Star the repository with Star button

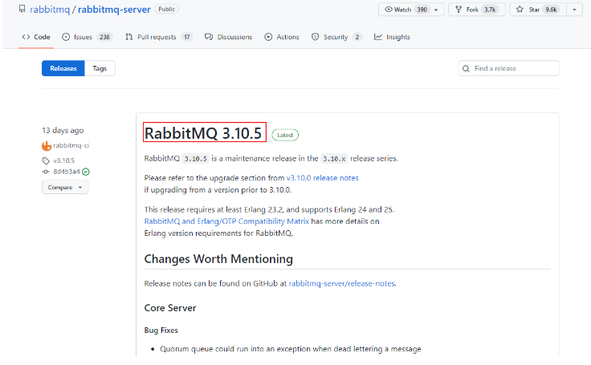pos(538,10)
